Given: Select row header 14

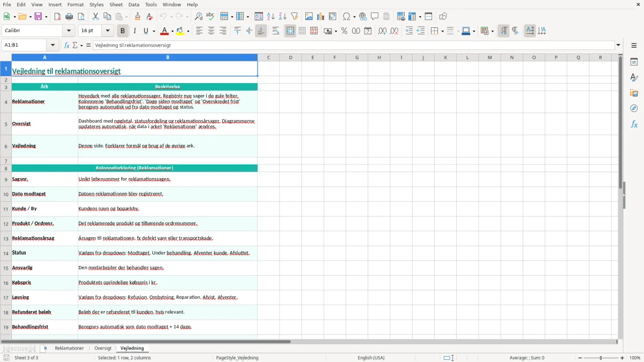Looking at the screenshot, I should tap(6, 253).
